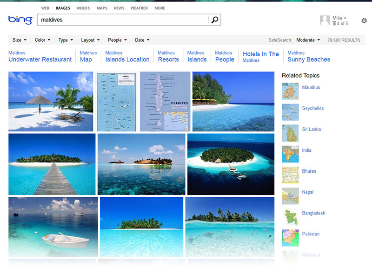372x266 pixels.
Task: Click the Bing logo
Action: pyautogui.click(x=20, y=20)
